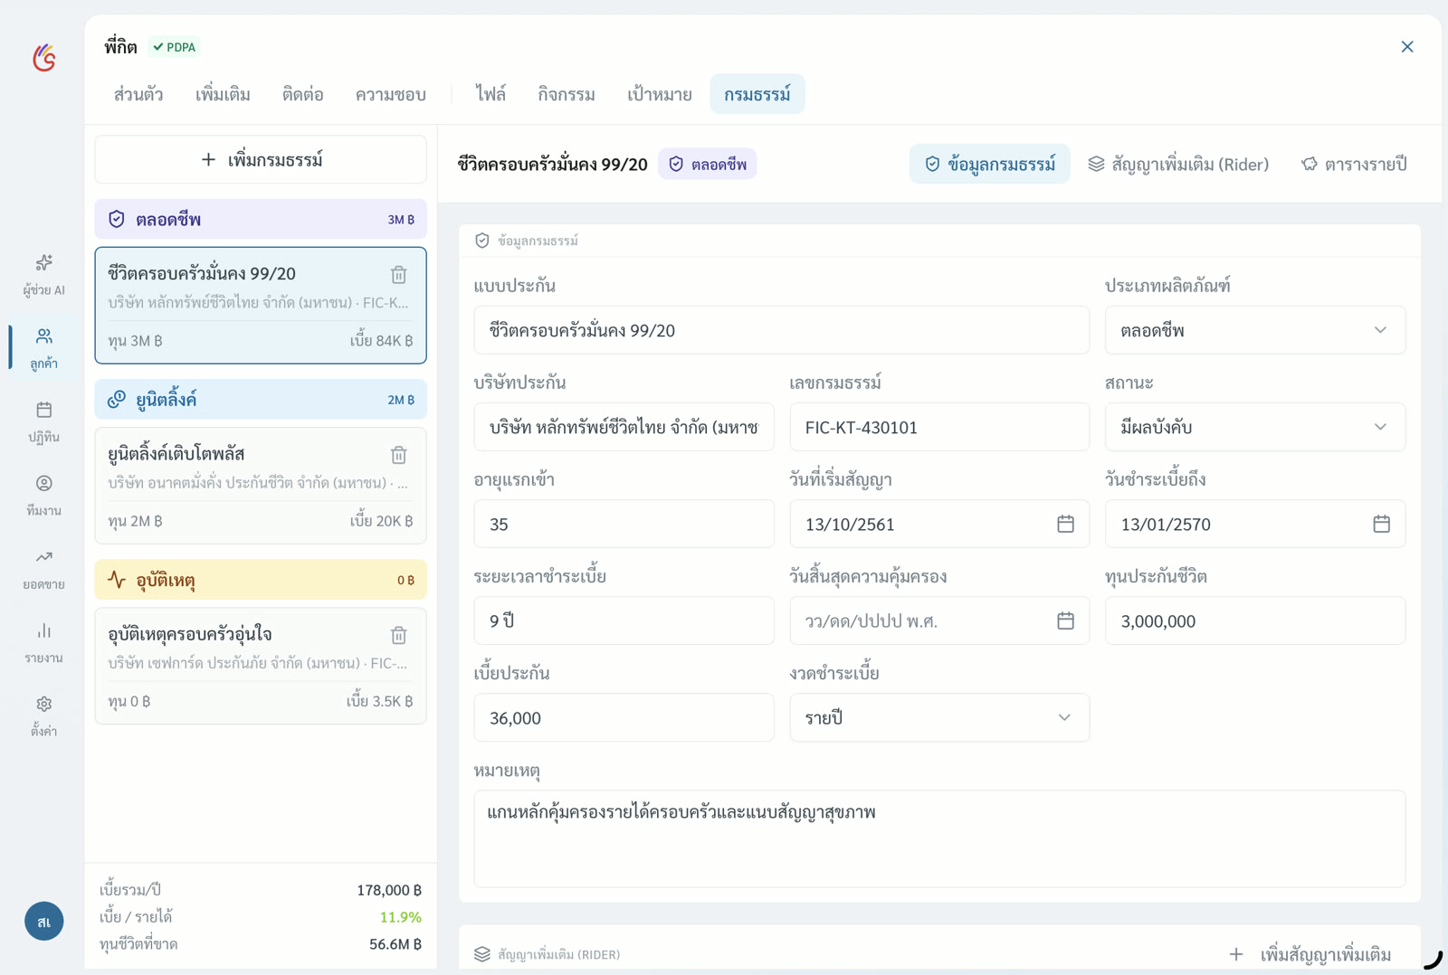
Task: Open calendar picker for วันชำระเบี้ยถึง
Action: coord(1381,524)
